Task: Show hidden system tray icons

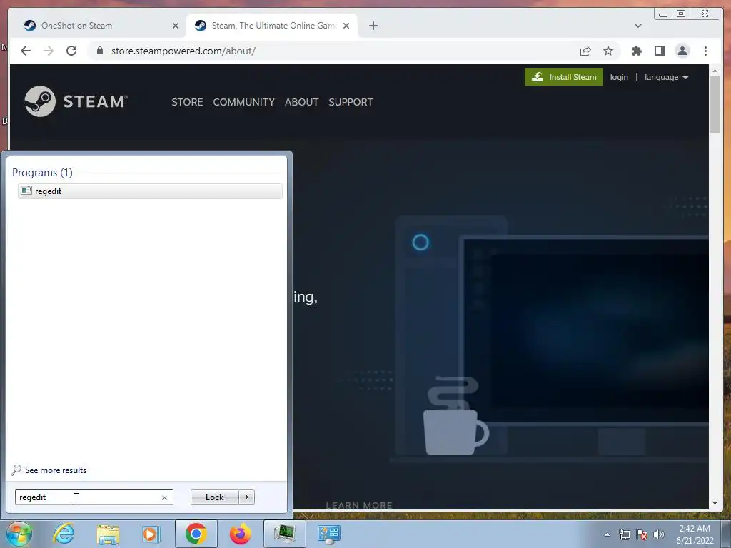Action: 607,534
